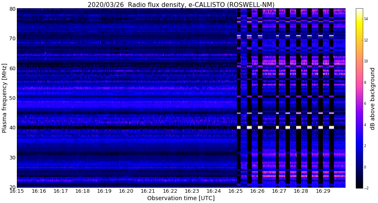This screenshot has width=378, height=203.
Task: Click the 40 MHz frequency tick label
Action: 12,128
